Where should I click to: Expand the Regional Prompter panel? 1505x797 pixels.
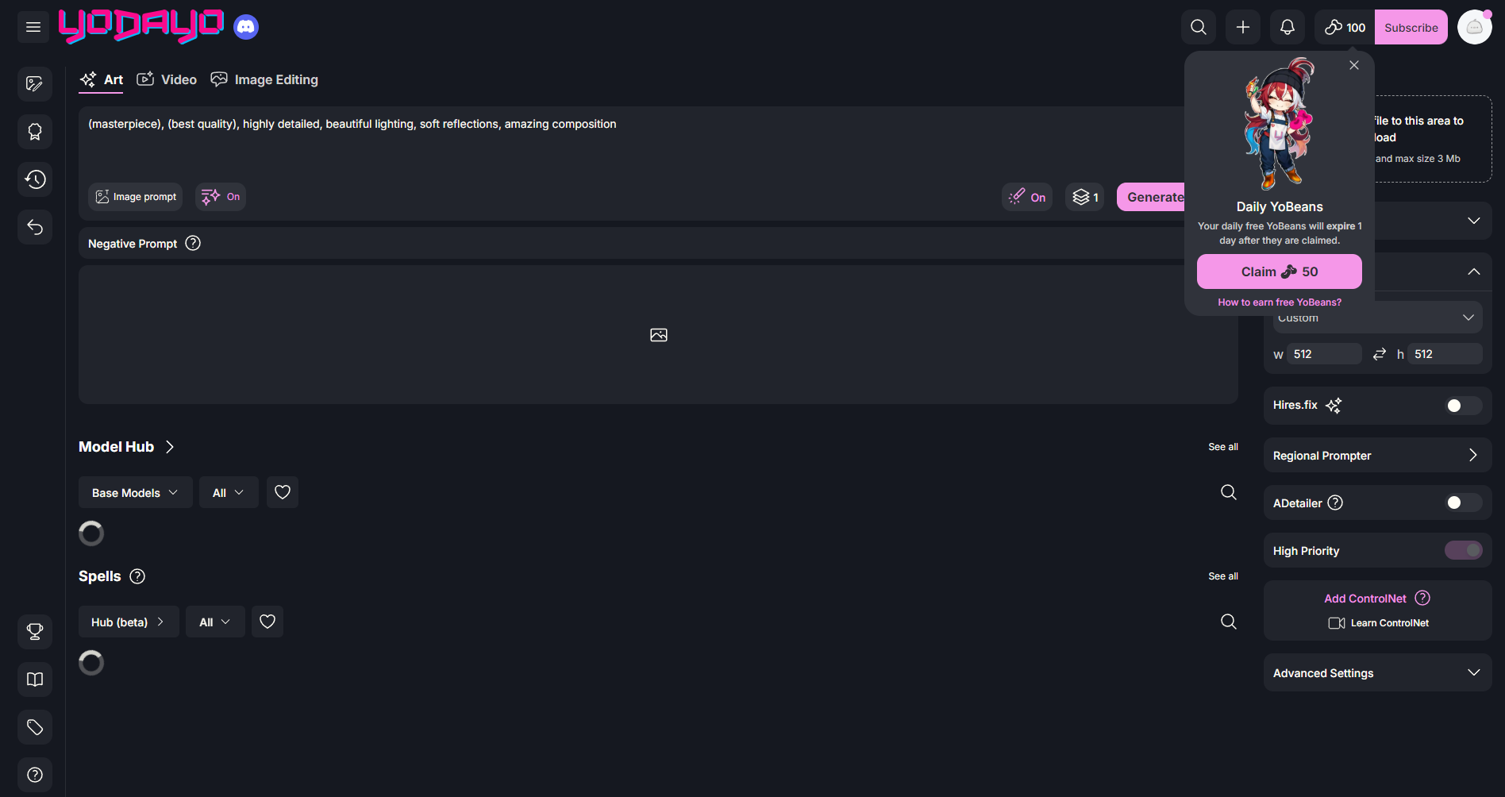tap(1377, 456)
